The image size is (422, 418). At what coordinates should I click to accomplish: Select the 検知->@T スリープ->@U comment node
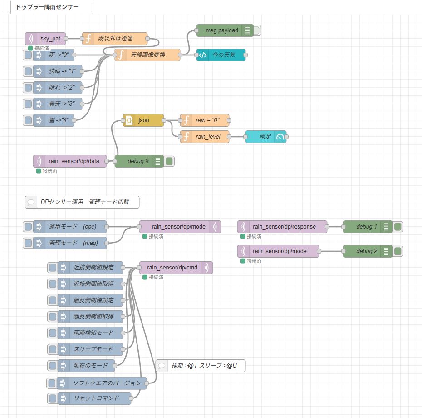point(200,366)
